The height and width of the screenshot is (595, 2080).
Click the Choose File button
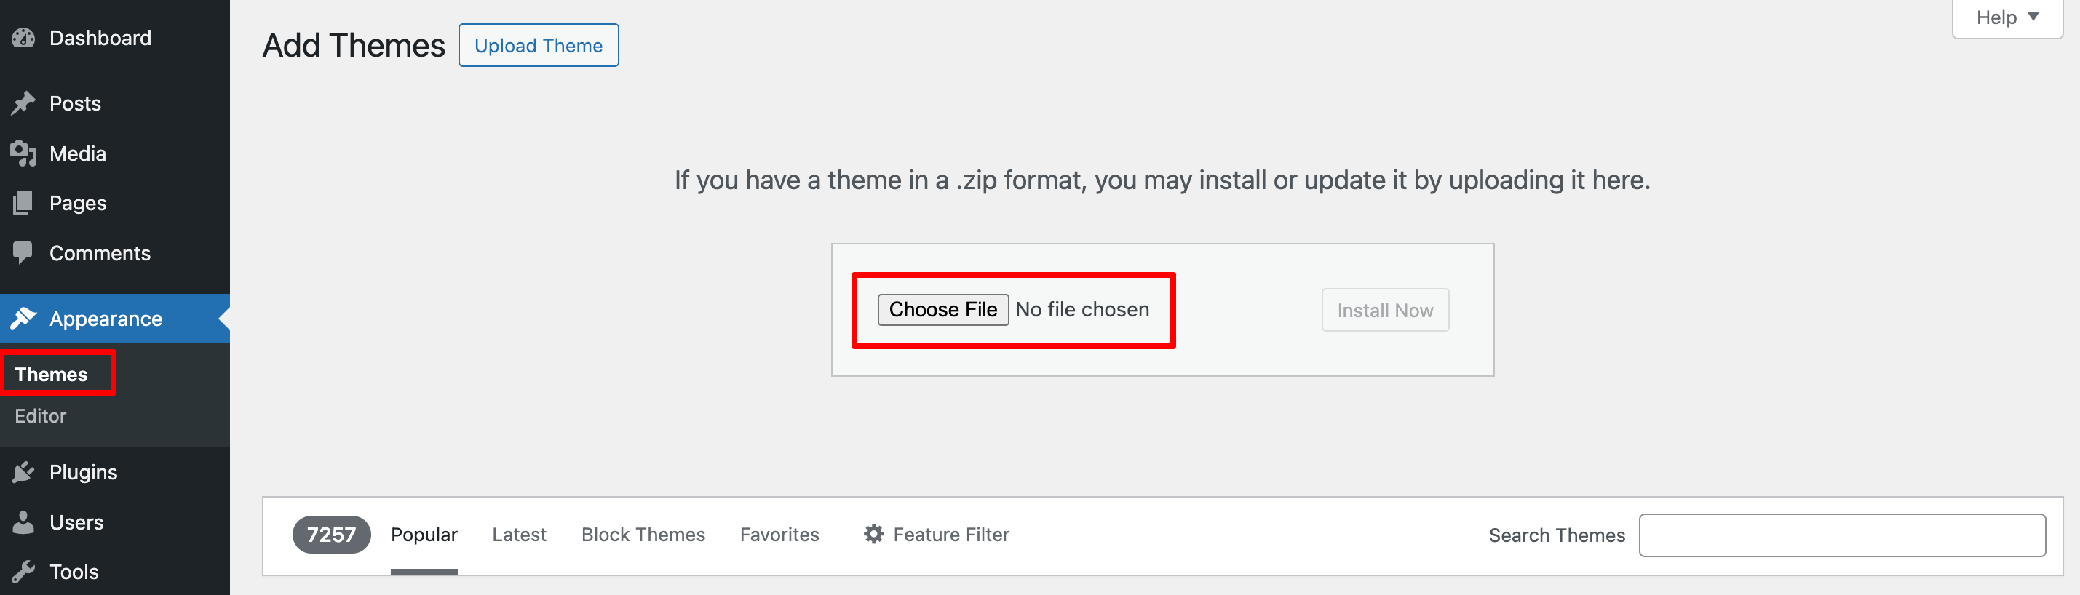click(943, 309)
